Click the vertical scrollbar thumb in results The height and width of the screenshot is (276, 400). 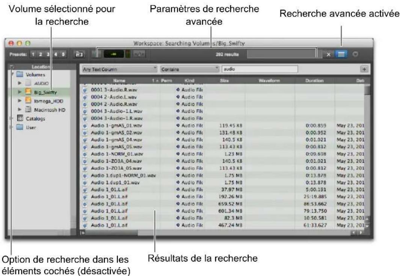coord(367,90)
